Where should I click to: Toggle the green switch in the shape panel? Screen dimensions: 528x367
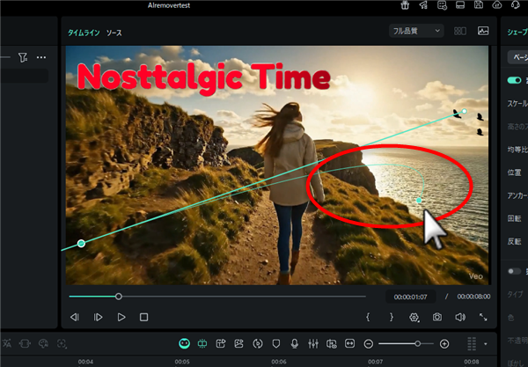515,79
